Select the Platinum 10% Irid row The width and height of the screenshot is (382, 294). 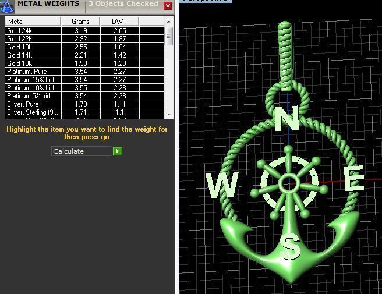point(84,88)
